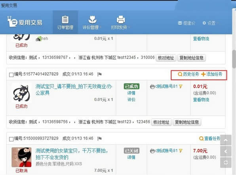This screenshot has width=236, height=175.
Task: Collapse the side panel with the left arrow button
Action: [226, 151]
